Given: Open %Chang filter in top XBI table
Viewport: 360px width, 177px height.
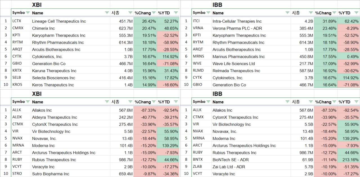Looking at the screenshot, I should [x=153, y=13].
